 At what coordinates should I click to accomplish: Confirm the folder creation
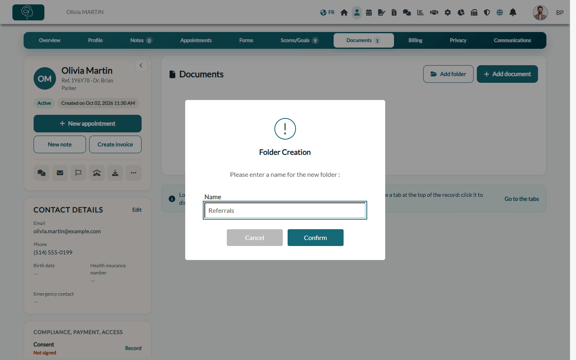pos(316,238)
